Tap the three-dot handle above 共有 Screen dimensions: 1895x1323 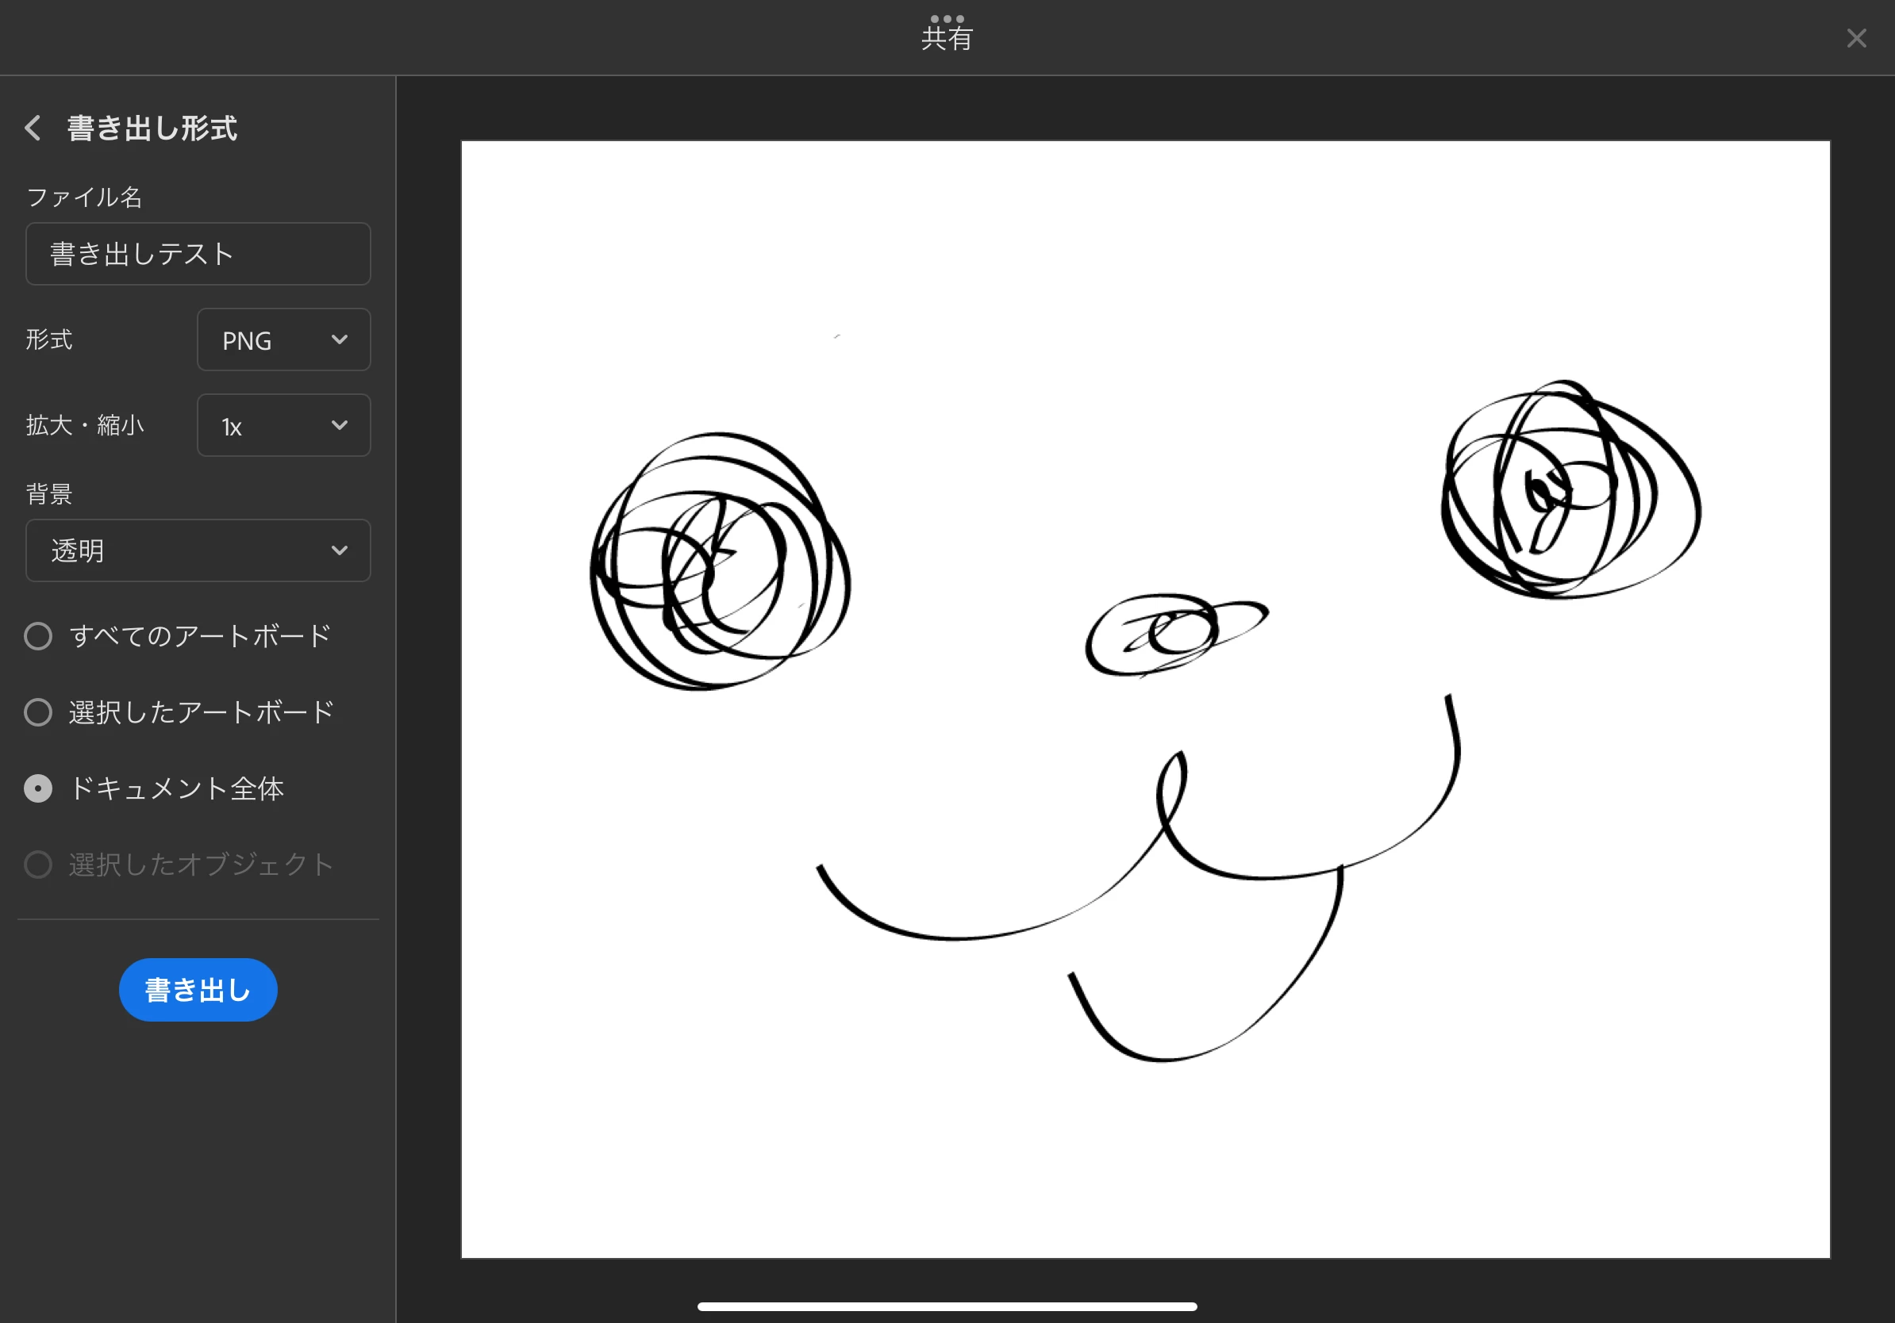point(947,18)
